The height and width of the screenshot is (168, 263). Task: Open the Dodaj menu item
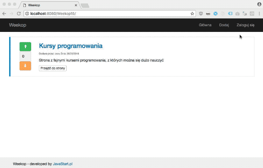(x=224, y=25)
